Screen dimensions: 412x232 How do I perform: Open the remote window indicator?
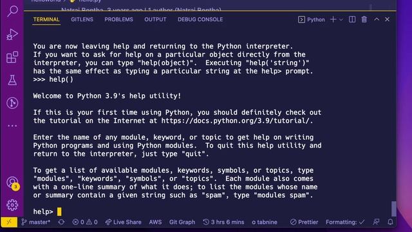9,222
